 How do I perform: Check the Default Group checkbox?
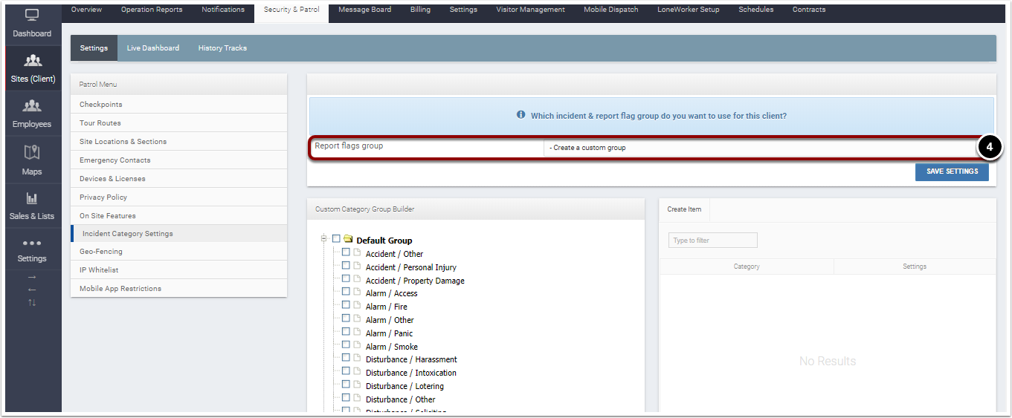336,239
